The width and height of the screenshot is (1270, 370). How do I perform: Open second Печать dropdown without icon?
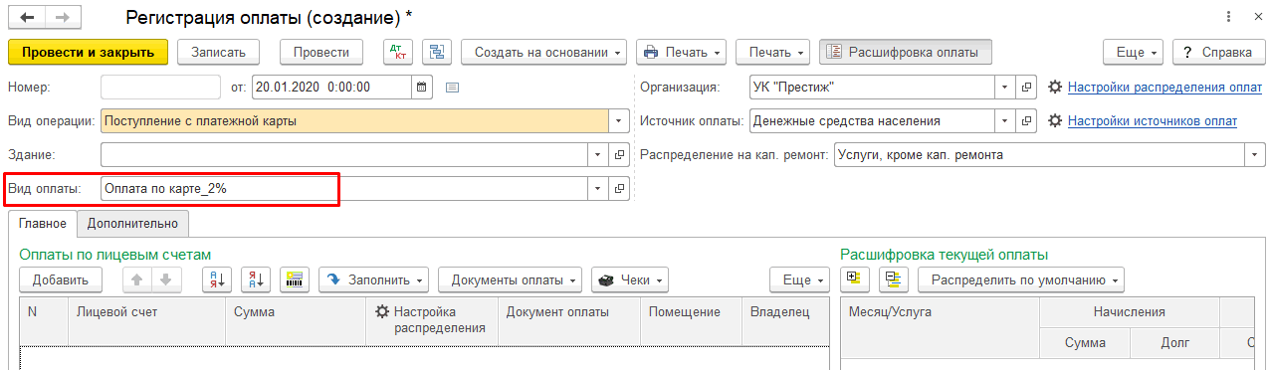pyautogui.click(x=773, y=52)
